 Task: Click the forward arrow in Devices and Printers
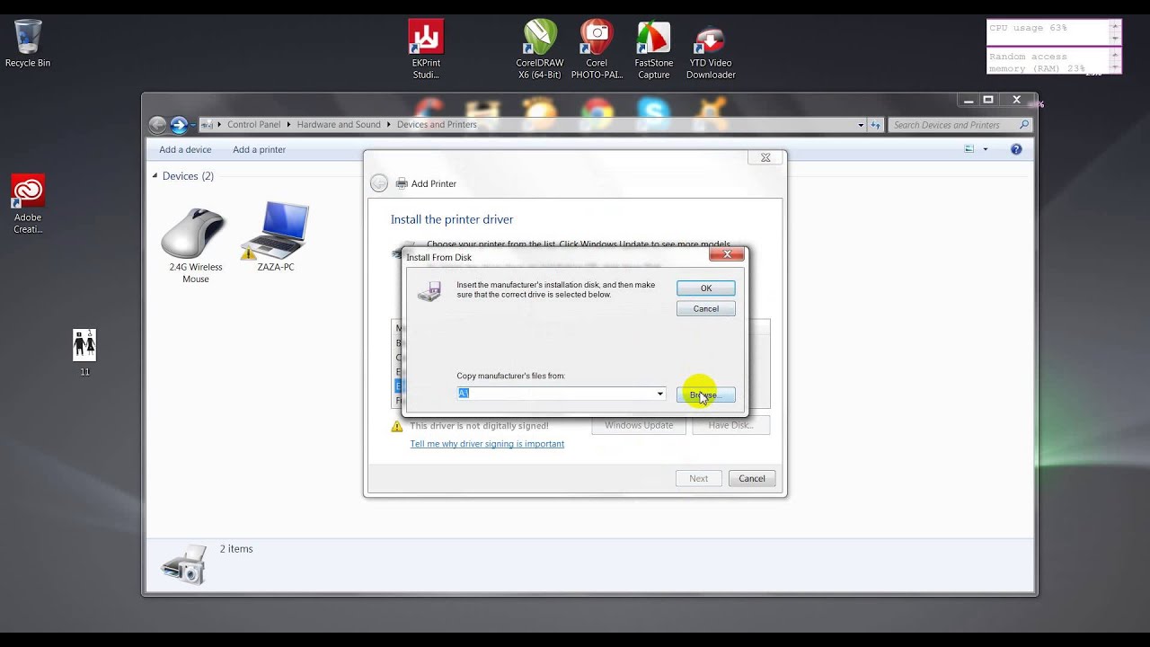tap(179, 125)
